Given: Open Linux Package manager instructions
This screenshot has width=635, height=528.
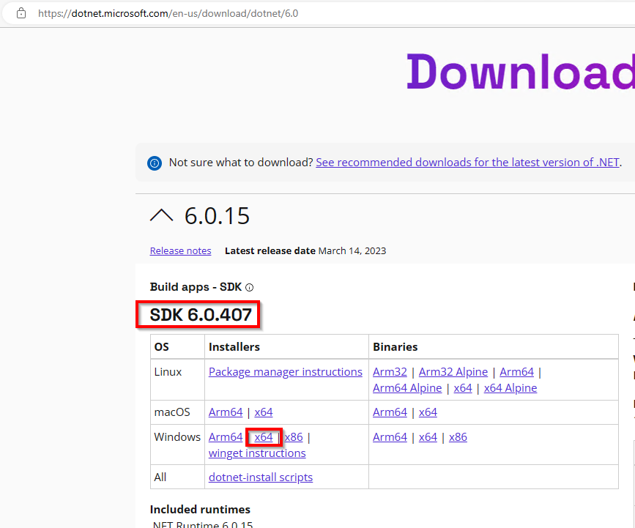Looking at the screenshot, I should 286,372.
